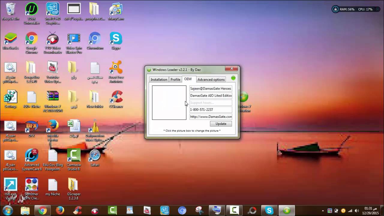Launch BlueStacks from the desktop

pos(10,41)
